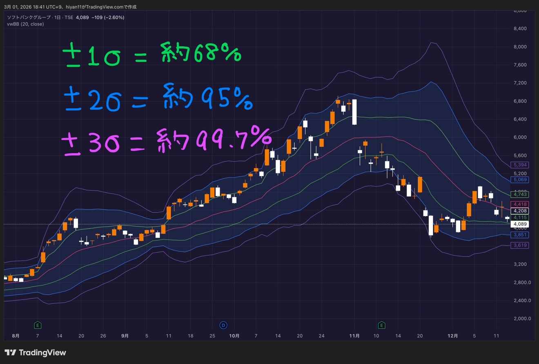
Task: Click the red 4,418 price tag
Action: 520,204
